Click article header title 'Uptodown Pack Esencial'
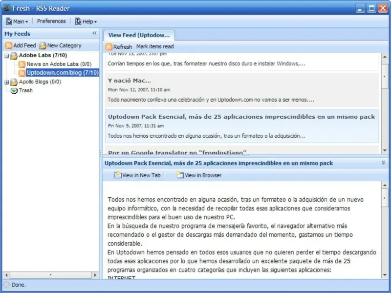Image resolution: width=391 pixels, height=293 pixels. [218, 163]
